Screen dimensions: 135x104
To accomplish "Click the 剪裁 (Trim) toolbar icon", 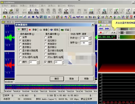I will (x=72, y=11).
